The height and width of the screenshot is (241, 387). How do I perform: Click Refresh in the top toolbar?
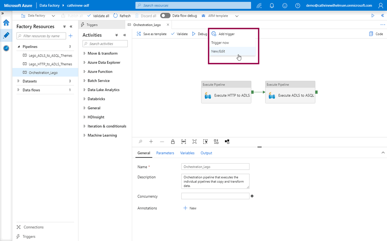pos(122,16)
